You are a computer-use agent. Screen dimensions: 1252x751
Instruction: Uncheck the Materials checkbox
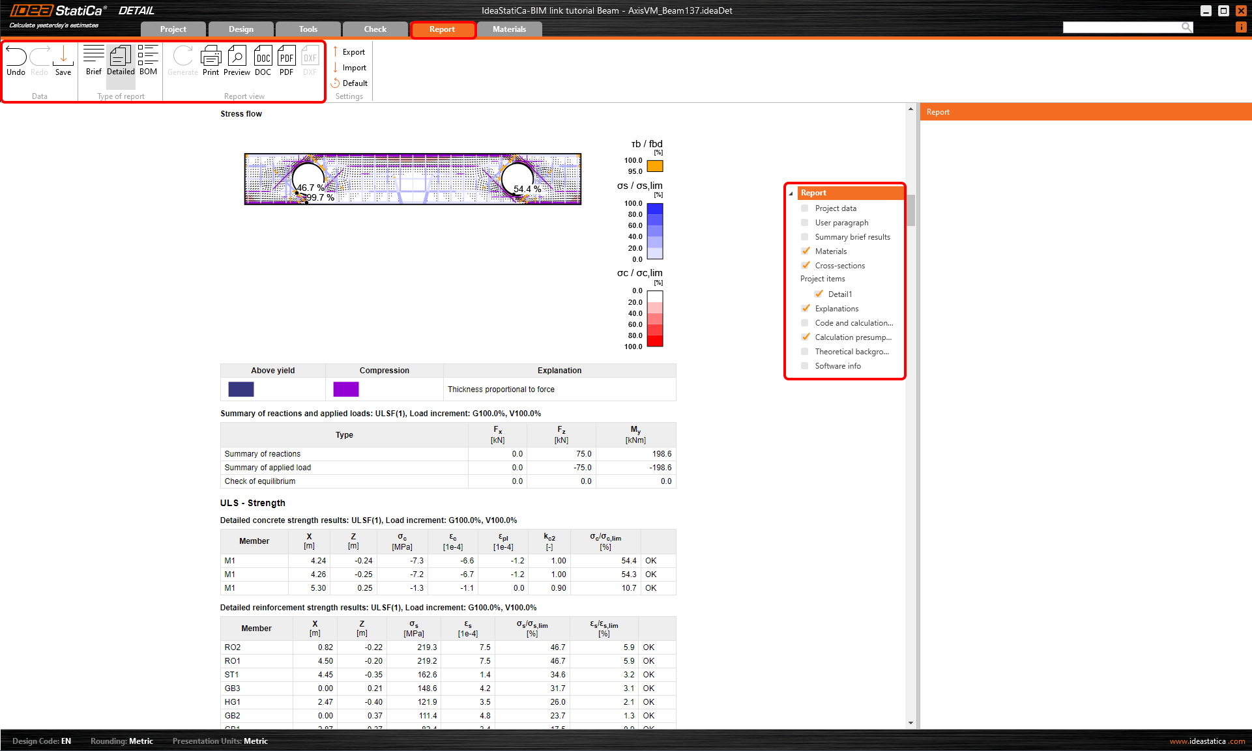806,251
